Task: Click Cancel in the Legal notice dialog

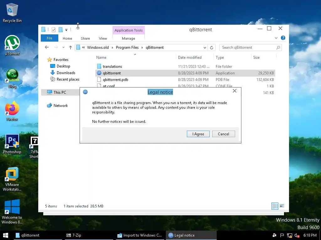Action: 224,134
